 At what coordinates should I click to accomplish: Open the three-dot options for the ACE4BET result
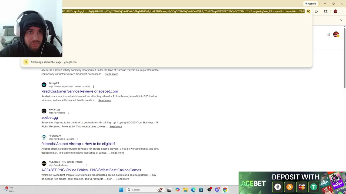point(86,165)
